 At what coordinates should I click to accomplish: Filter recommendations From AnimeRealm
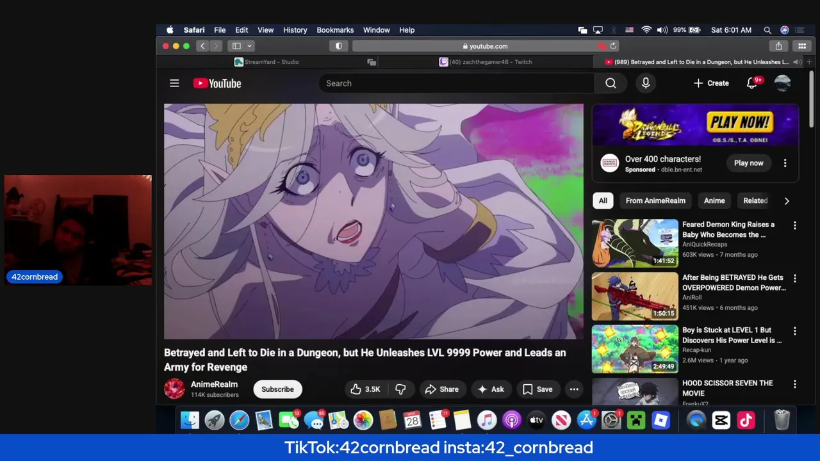(x=655, y=200)
